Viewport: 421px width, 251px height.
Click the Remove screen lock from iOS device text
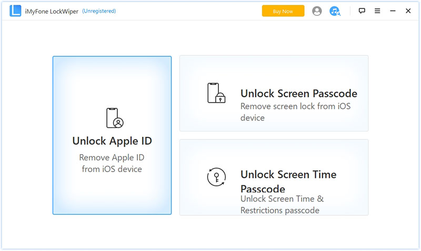pyautogui.click(x=295, y=112)
